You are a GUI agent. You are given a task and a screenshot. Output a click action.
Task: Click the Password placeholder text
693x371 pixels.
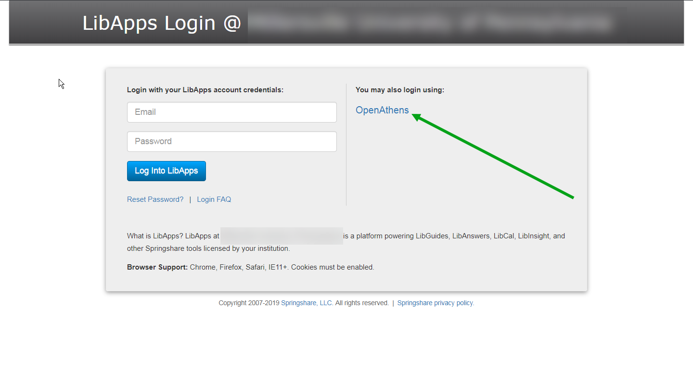[154, 141]
